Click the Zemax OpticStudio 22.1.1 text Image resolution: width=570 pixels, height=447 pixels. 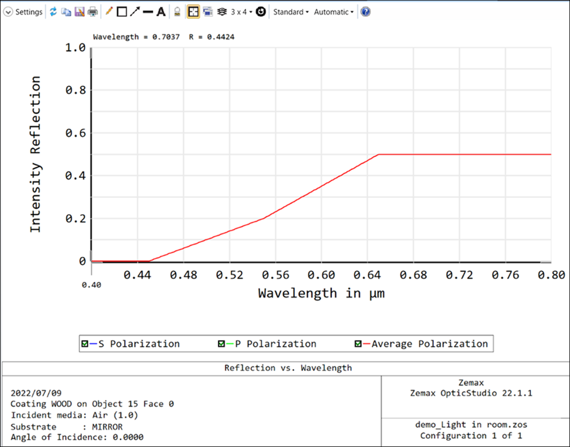tap(471, 393)
